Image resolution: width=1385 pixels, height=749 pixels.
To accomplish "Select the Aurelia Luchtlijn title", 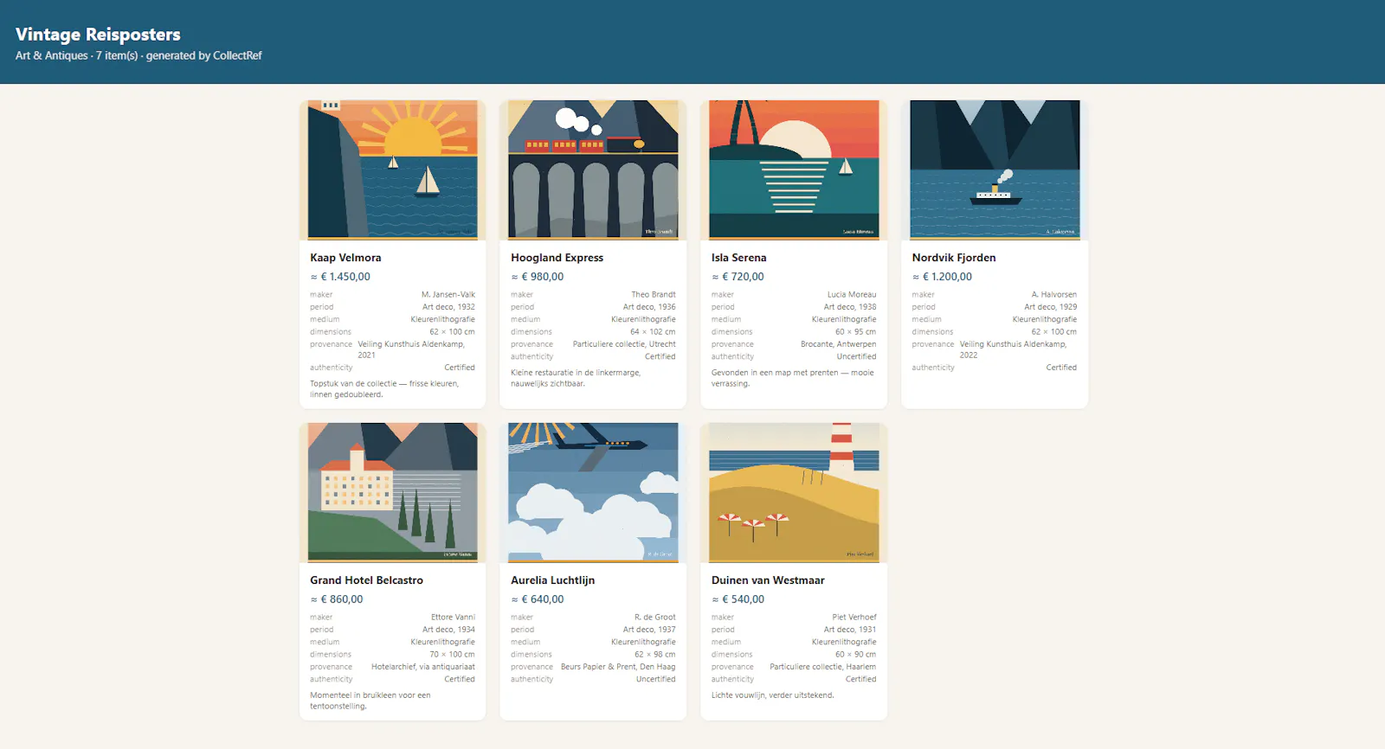I will click(552, 580).
